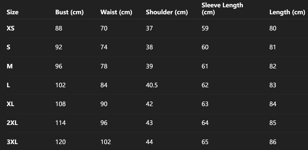
Task: Click waist value 78 in M row
Action: pyautogui.click(x=104, y=66)
